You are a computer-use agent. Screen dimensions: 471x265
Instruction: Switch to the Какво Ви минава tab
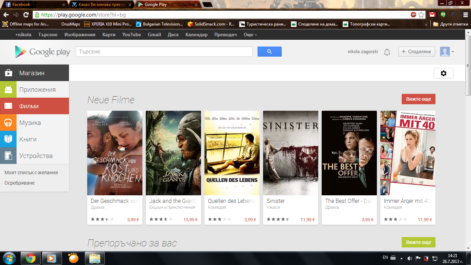click(102, 4)
